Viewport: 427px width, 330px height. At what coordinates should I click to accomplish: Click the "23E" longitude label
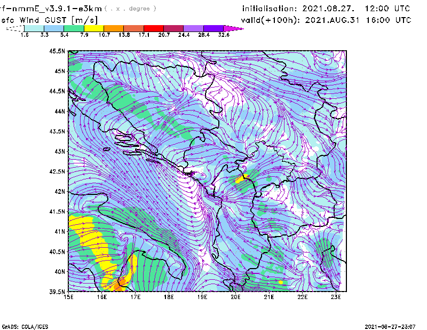pos(336,297)
